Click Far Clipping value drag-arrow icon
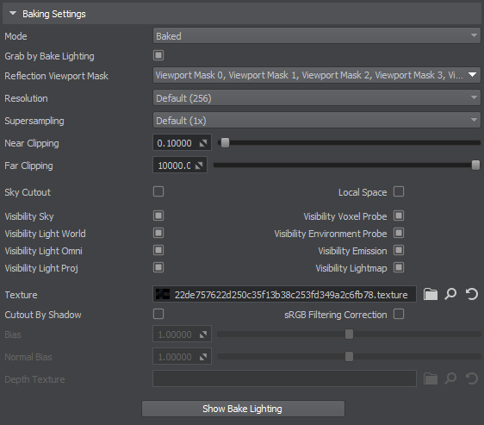Screen dimensions: 484x425 199,166
